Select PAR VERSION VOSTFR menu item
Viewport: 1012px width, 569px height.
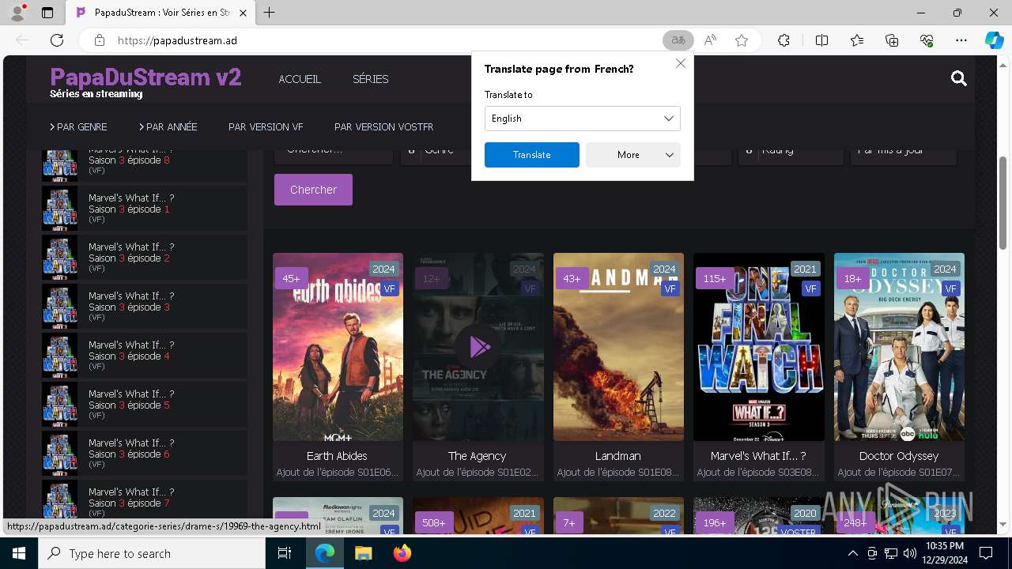coord(383,126)
